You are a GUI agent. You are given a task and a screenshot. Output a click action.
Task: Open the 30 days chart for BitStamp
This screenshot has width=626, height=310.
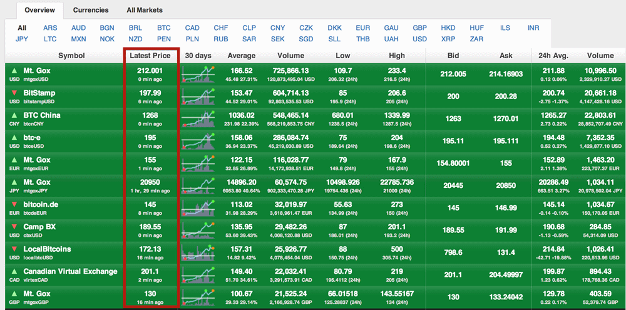pyautogui.click(x=198, y=96)
